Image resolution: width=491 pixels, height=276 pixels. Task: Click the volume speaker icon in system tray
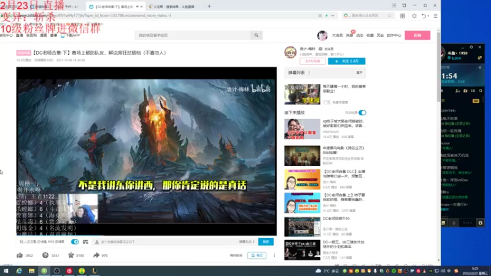443,271
